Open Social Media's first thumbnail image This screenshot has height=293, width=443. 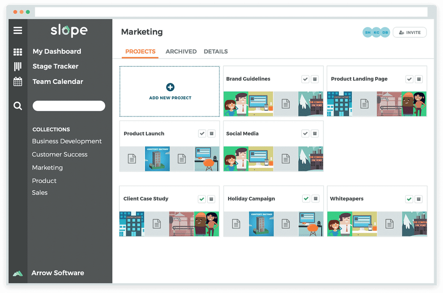[236, 159]
